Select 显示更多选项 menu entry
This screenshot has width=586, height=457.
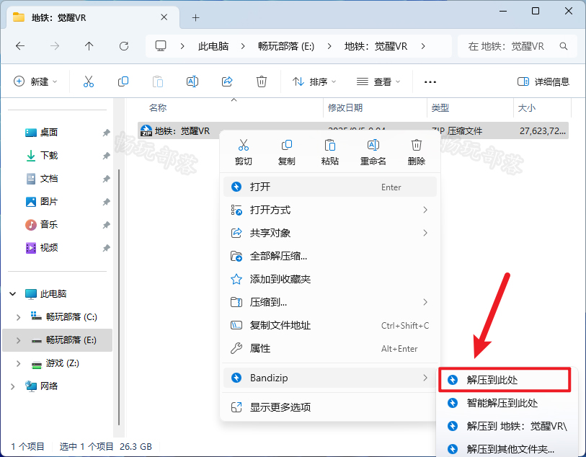tap(330, 407)
